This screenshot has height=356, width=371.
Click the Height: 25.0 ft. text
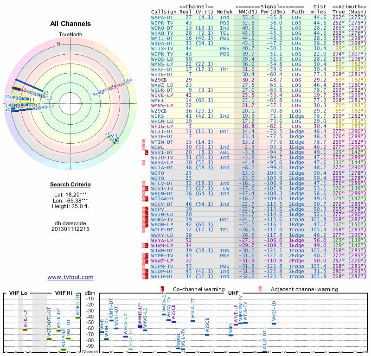click(x=70, y=206)
